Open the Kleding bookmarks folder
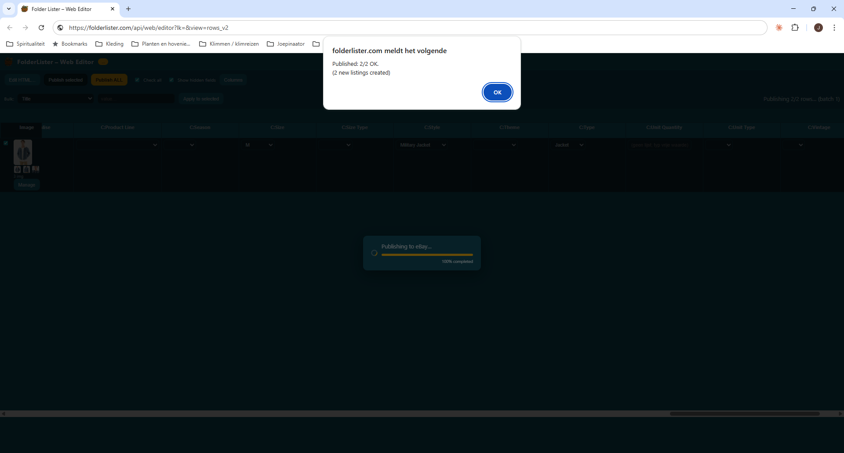 point(109,44)
